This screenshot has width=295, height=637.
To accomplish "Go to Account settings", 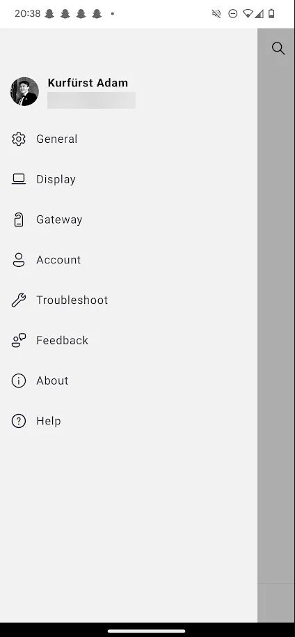I will (129, 259).
